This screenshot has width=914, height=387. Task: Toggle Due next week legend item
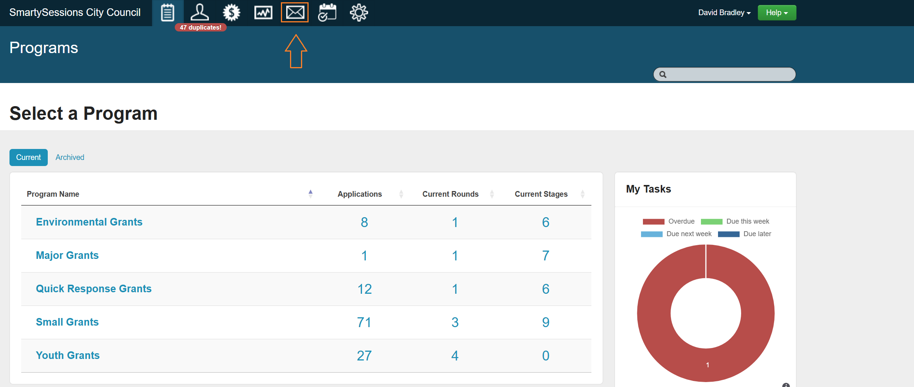(677, 234)
